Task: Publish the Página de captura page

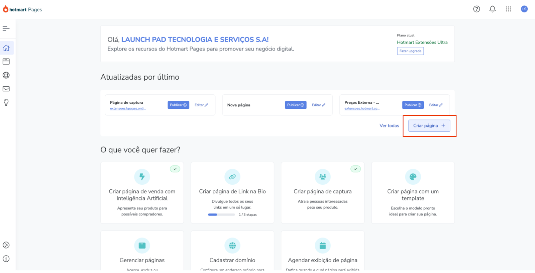Action: tap(178, 105)
